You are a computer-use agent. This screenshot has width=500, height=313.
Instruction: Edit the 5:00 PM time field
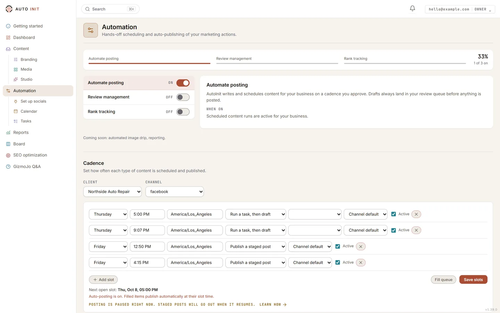[147, 214]
